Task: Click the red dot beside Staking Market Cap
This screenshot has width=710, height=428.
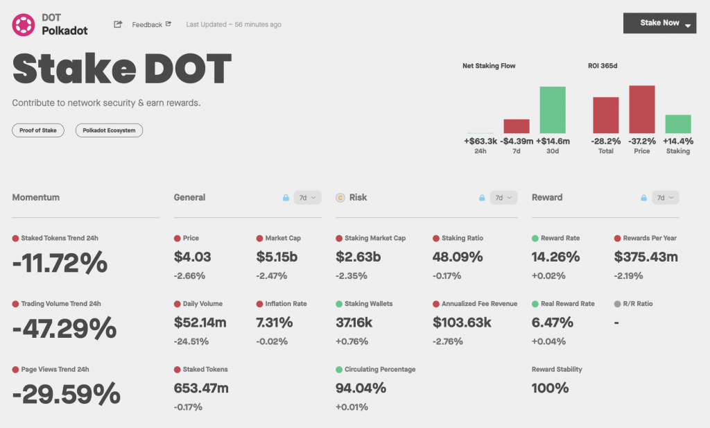Action: coord(338,238)
